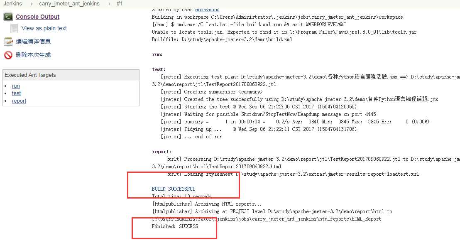This screenshot has width=460, height=243.
Task: Click the plain text document icon
Action: [x=14, y=29]
